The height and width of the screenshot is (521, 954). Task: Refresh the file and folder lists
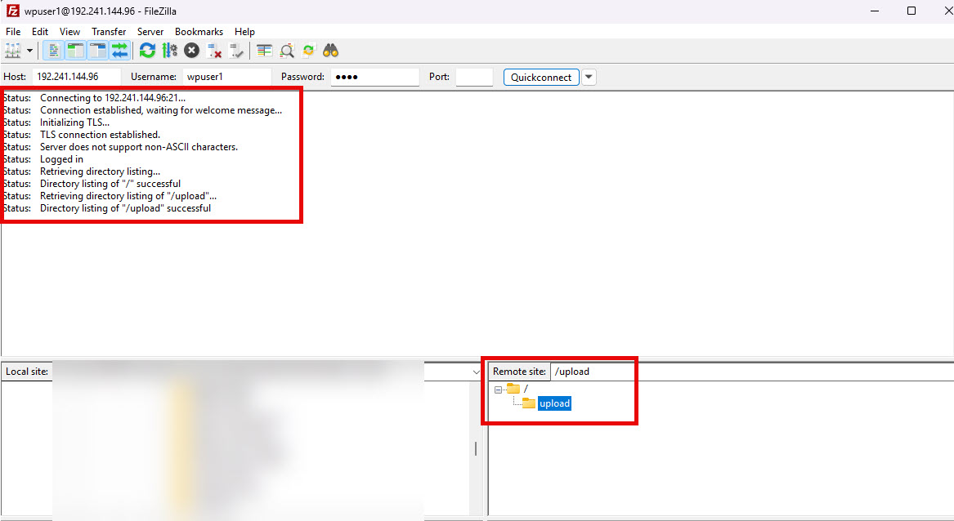(x=146, y=50)
